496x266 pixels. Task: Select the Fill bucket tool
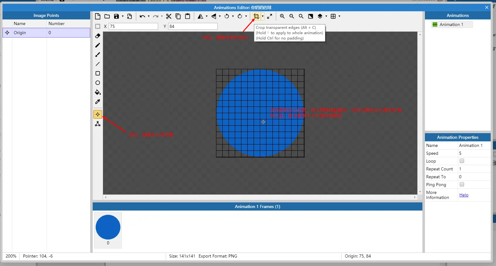(98, 92)
